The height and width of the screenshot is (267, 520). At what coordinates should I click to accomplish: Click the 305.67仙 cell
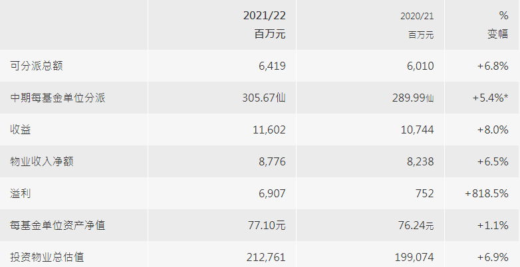[264, 98]
